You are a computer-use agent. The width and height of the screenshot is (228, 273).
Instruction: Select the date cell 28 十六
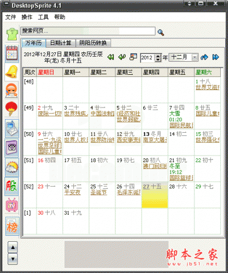(x=181, y=195)
